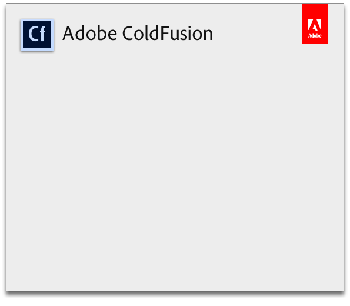This screenshot has height=306, width=350.
Task: Click the letters 'Cold' in the title
Action: coord(141,34)
